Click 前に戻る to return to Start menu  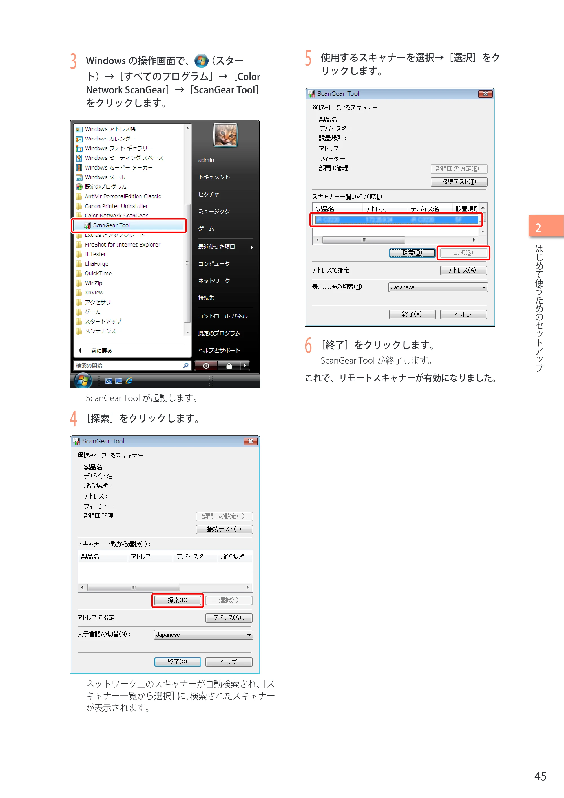tap(102, 351)
